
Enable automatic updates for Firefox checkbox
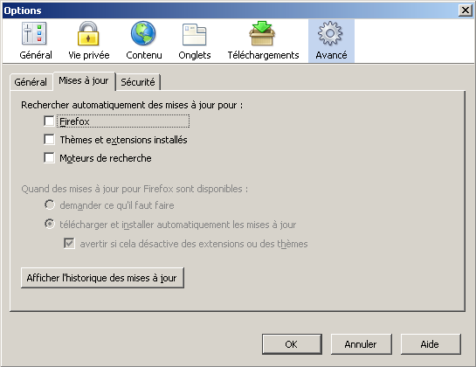(x=49, y=121)
